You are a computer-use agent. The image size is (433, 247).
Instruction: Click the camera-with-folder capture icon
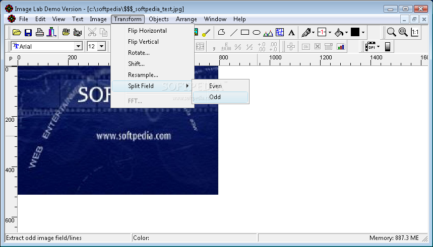pos(66,33)
